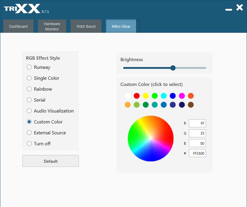Click the B value input field

coord(197,143)
